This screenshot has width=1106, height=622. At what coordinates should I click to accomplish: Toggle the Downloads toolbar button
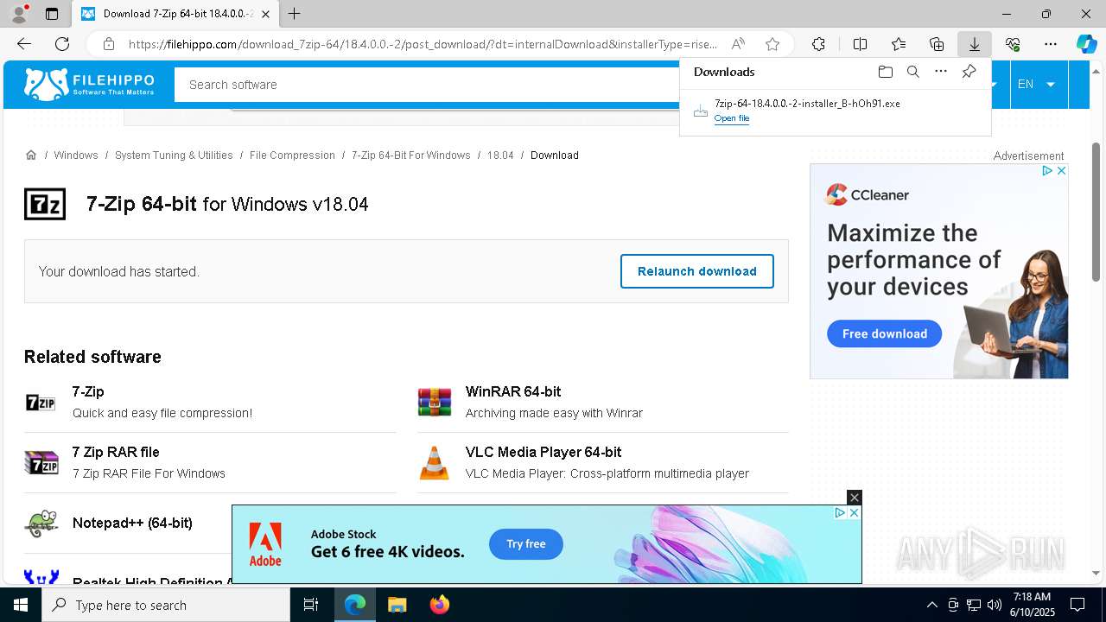[975, 44]
